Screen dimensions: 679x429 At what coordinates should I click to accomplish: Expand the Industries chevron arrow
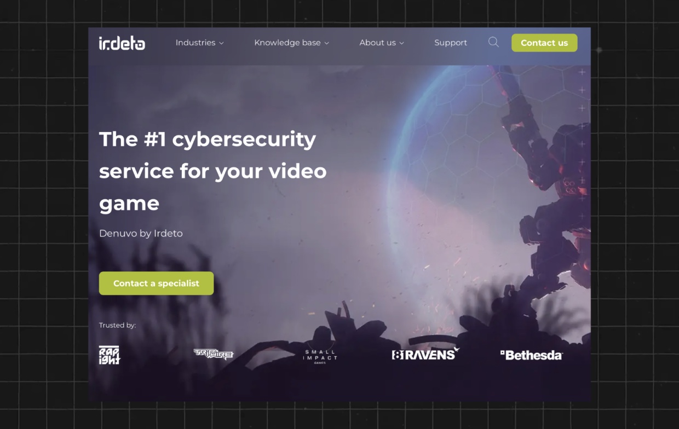tap(221, 43)
